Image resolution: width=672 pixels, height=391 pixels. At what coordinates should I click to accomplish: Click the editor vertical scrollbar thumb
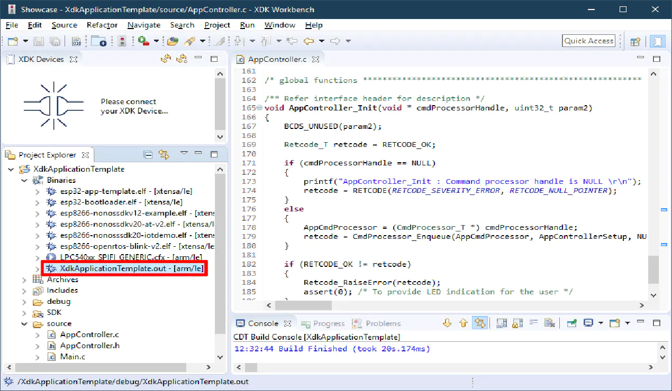653,269
